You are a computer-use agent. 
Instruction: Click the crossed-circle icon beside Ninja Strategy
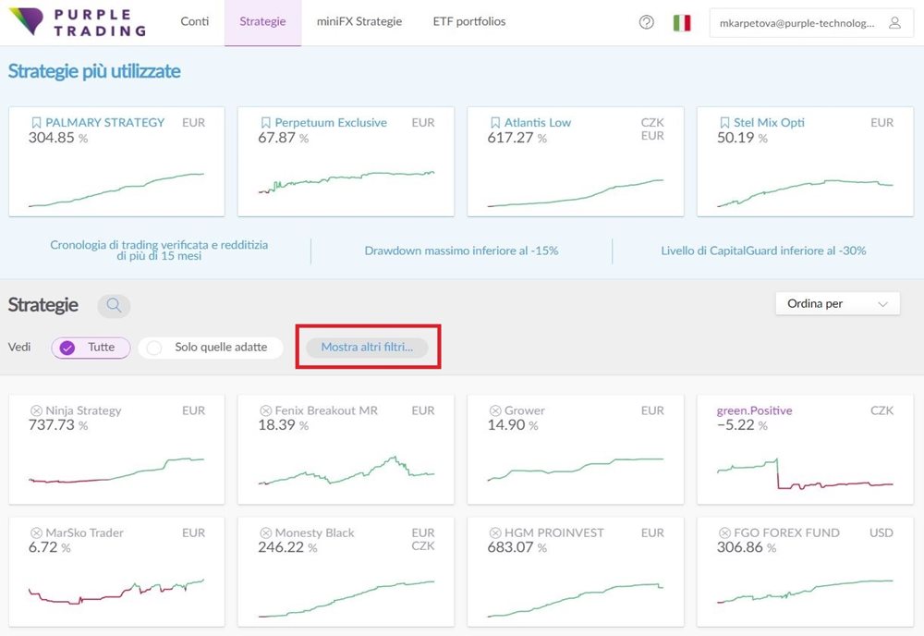pos(36,410)
